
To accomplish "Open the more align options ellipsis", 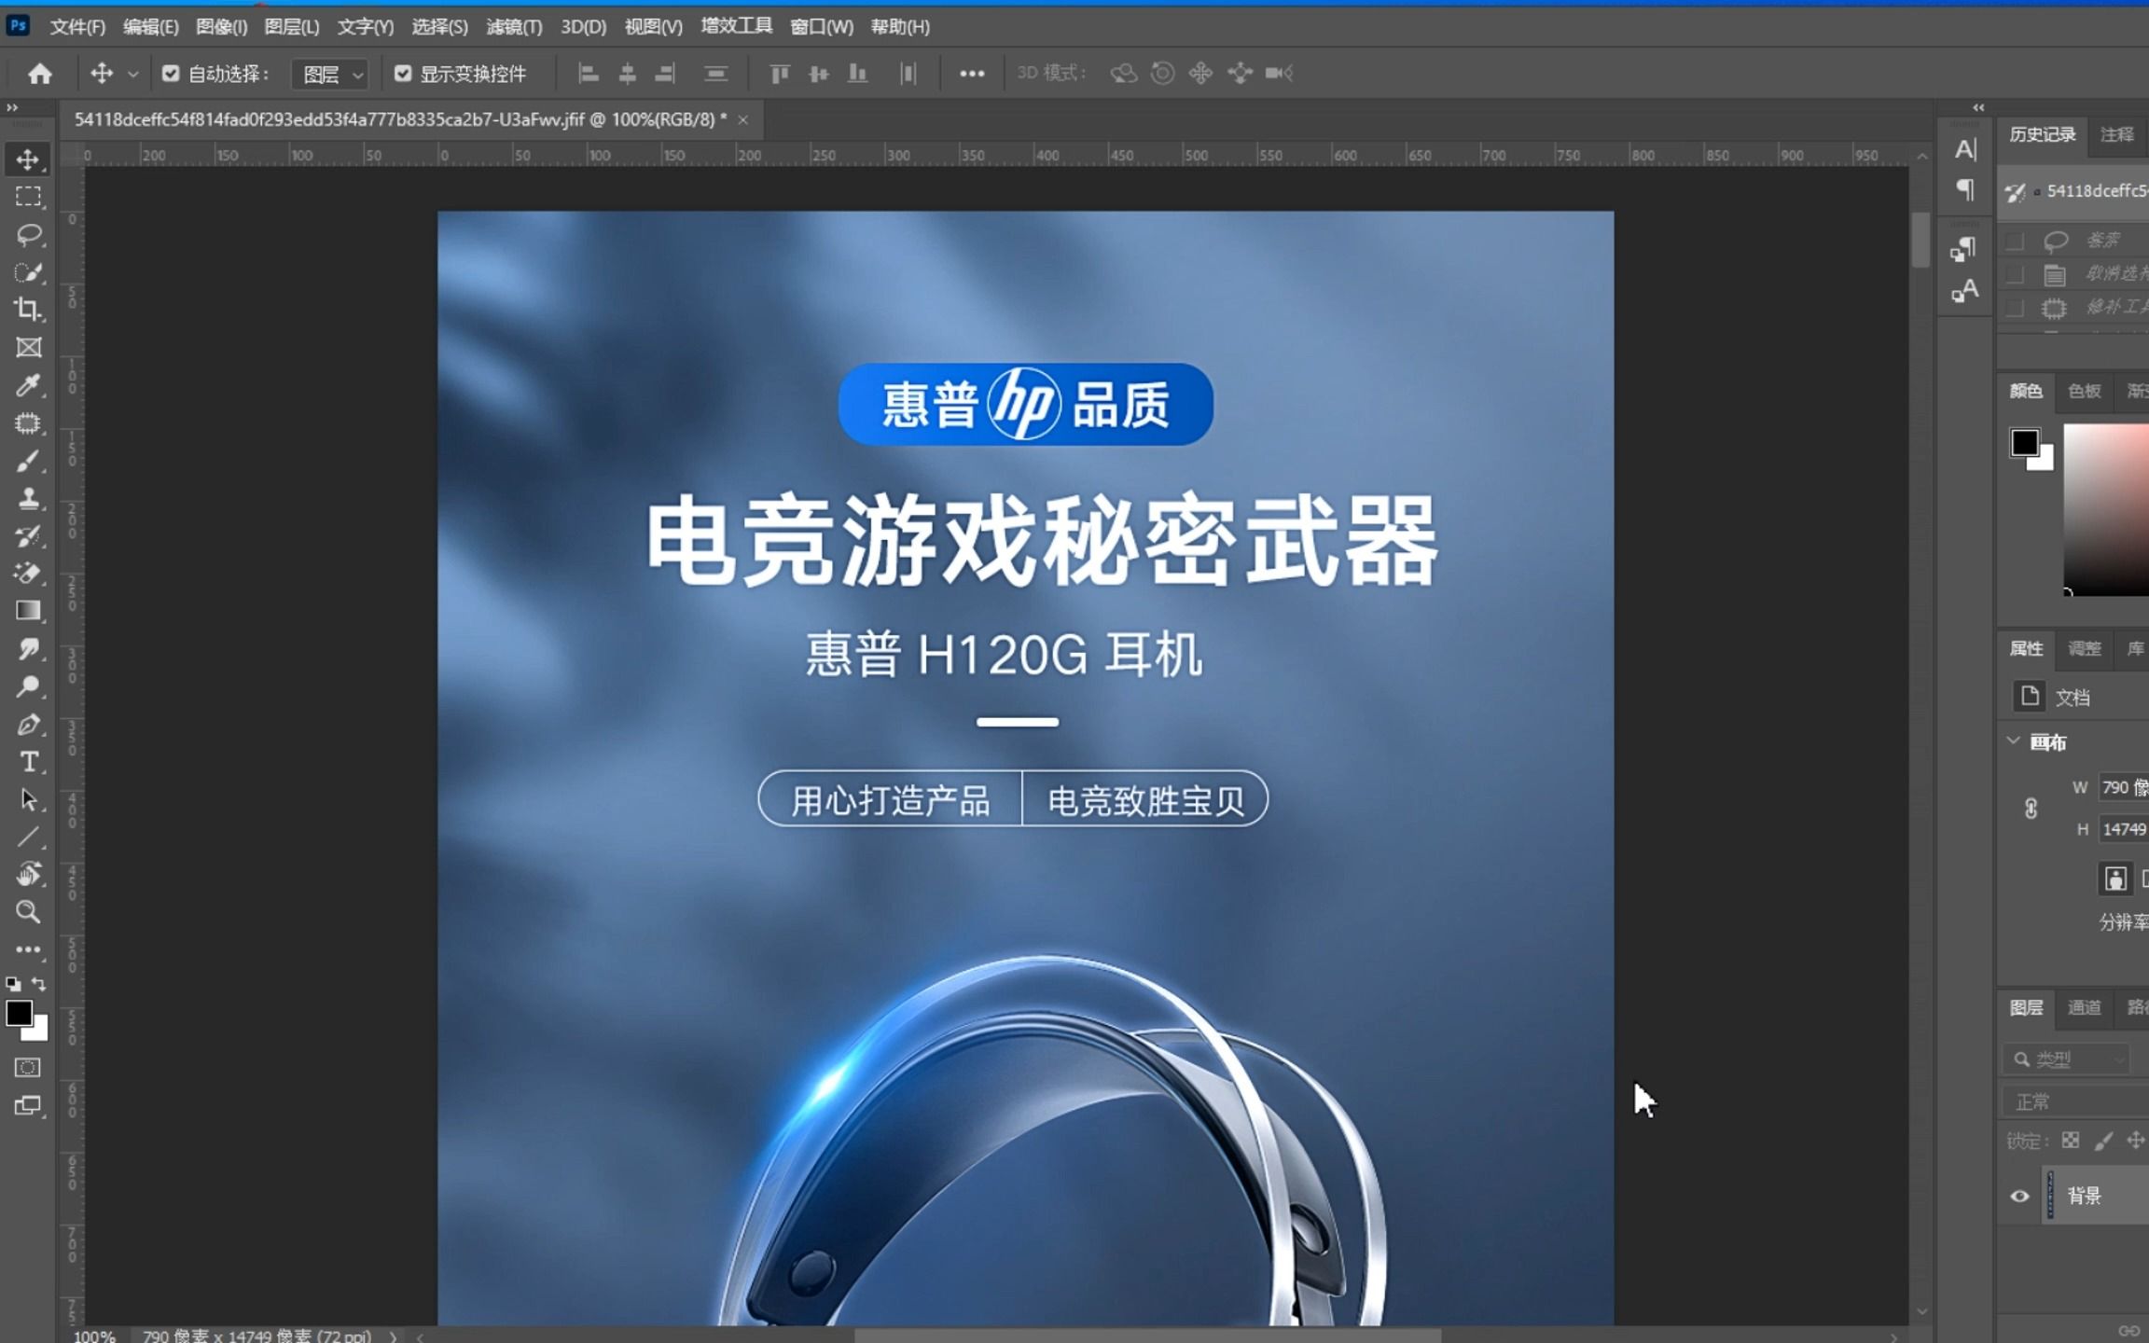I will click(x=972, y=73).
